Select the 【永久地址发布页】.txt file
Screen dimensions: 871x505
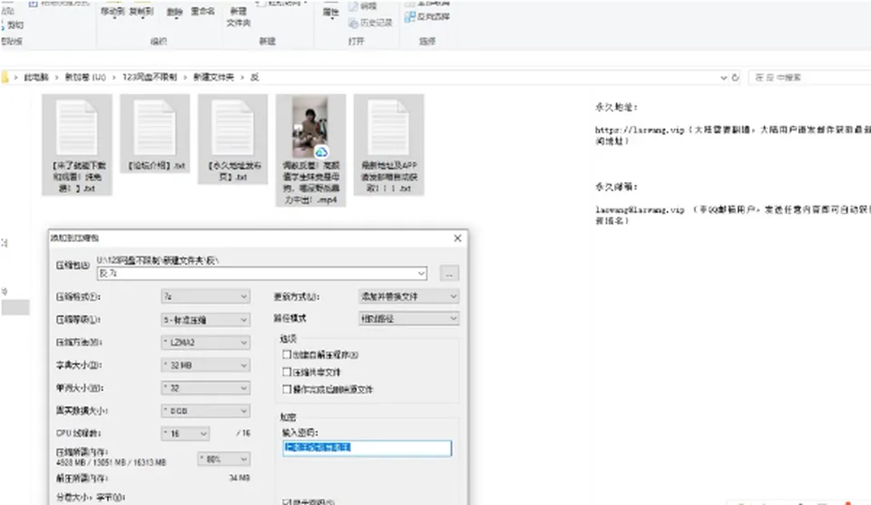pyautogui.click(x=233, y=139)
